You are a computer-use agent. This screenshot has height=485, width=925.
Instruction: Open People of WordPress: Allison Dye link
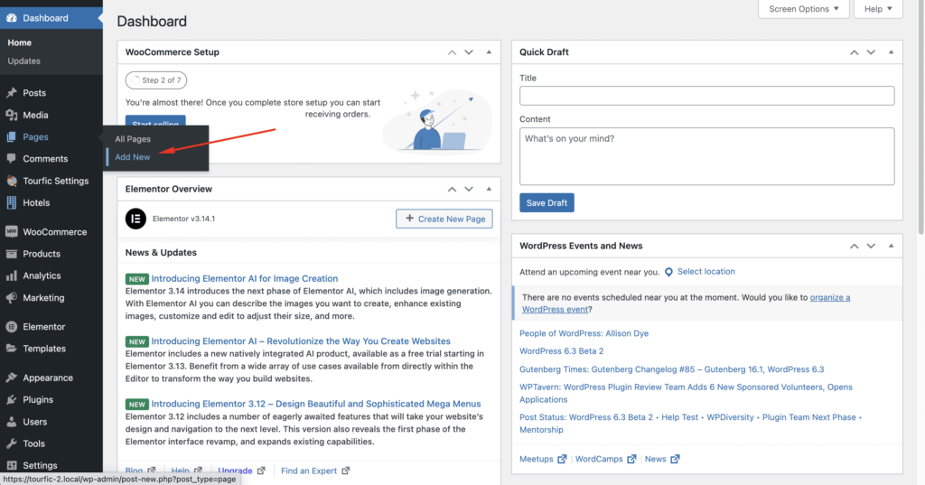[584, 333]
